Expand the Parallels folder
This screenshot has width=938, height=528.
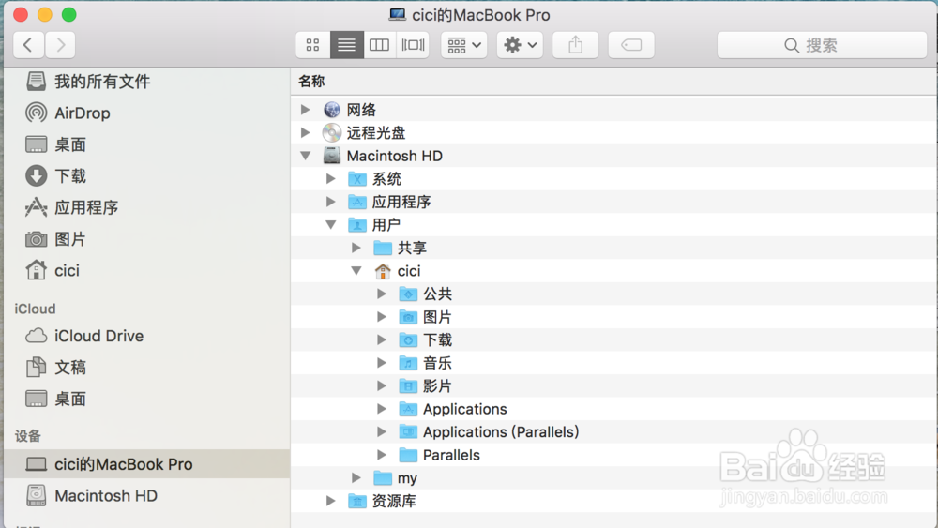pos(382,455)
